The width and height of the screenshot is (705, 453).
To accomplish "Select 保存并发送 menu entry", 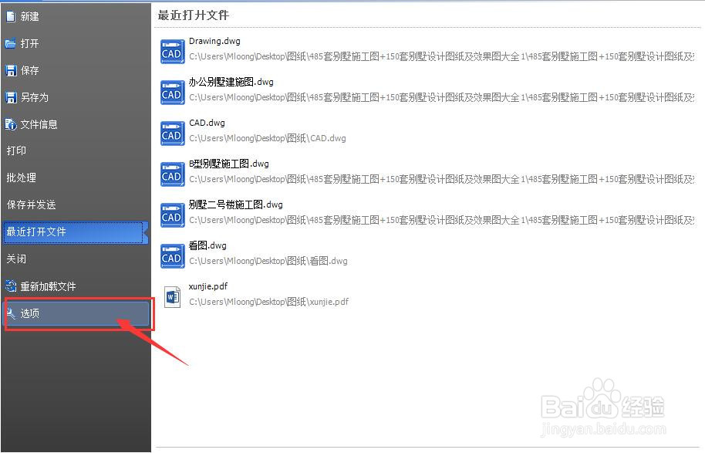I will click(x=76, y=205).
